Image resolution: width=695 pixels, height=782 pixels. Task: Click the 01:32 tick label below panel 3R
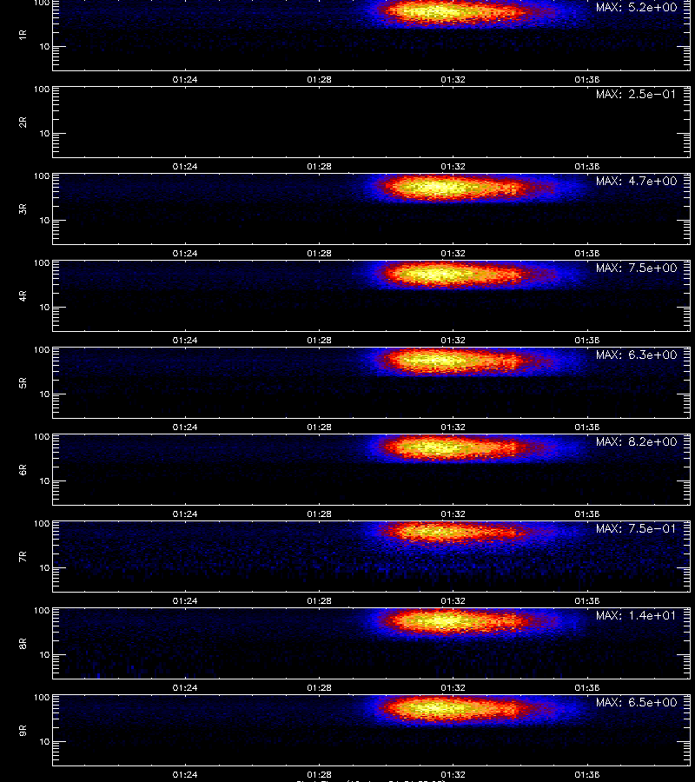pyautogui.click(x=453, y=253)
